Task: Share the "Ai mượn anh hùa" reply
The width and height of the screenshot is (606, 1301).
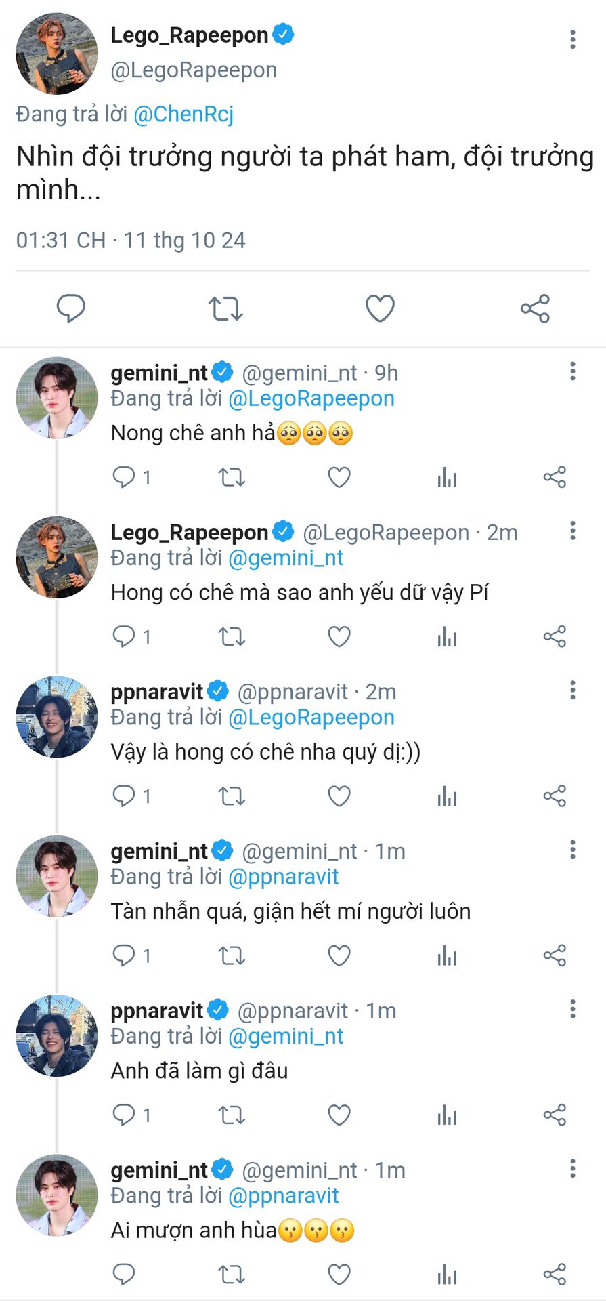Action: [x=555, y=1275]
